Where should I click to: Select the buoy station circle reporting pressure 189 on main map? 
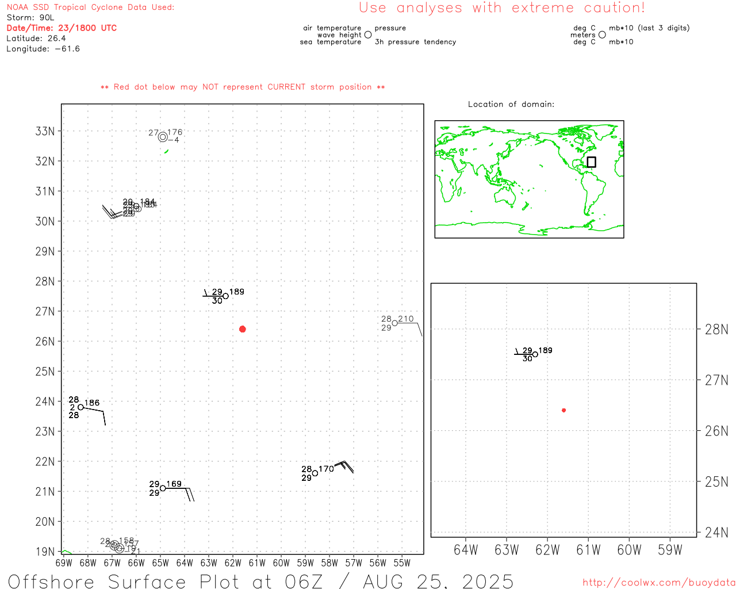coord(225,296)
